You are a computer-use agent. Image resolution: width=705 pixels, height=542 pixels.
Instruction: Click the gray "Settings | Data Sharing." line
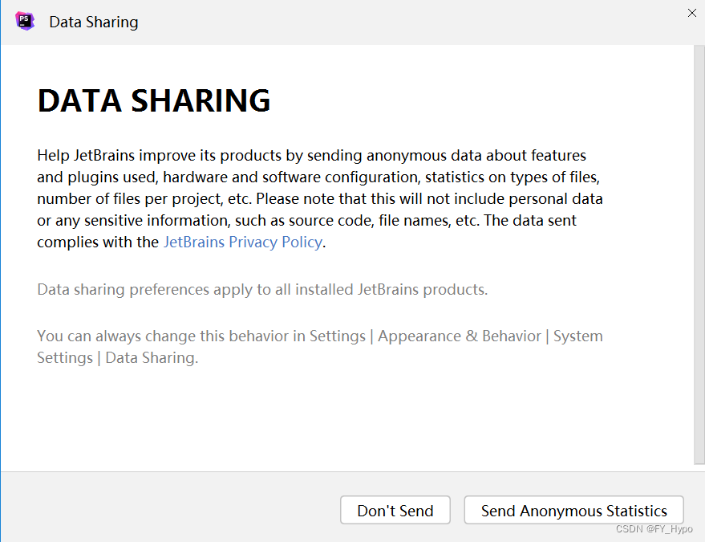coord(117,358)
